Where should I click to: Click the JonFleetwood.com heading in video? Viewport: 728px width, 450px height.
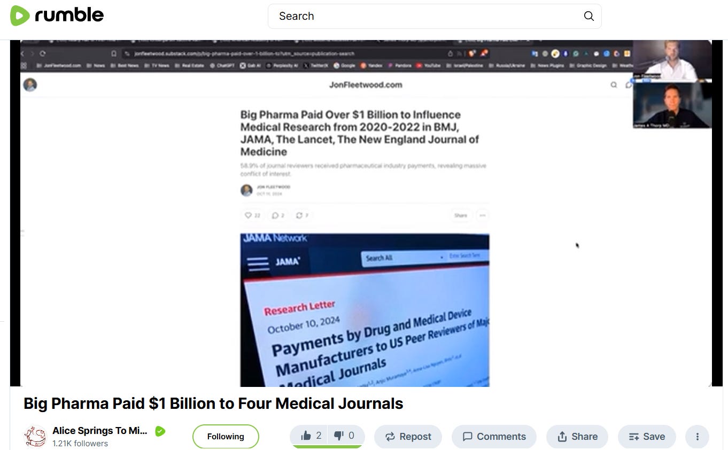click(366, 84)
